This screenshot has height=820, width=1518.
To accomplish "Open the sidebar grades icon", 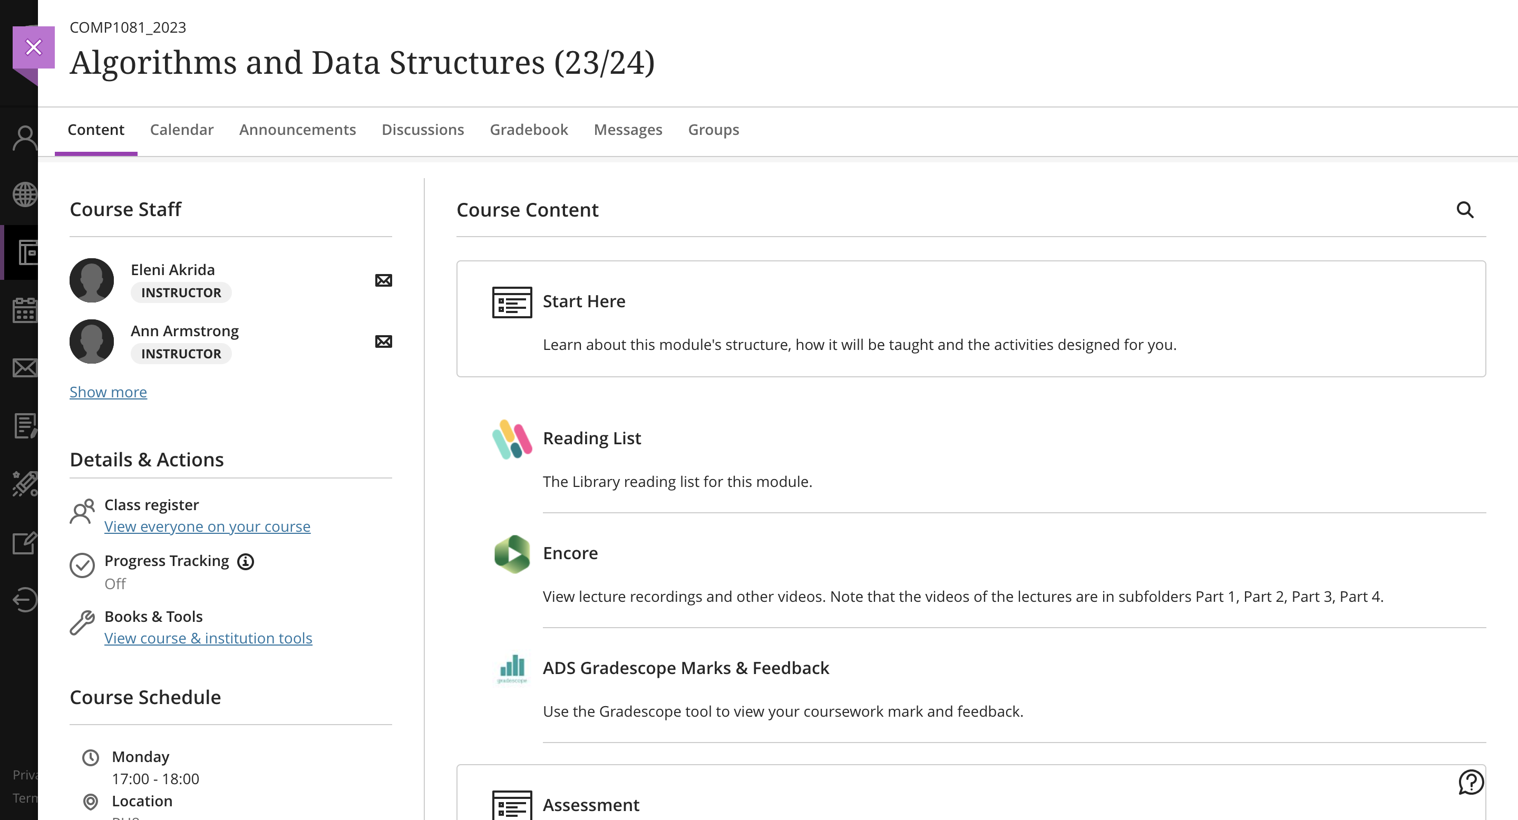I will 25,426.
